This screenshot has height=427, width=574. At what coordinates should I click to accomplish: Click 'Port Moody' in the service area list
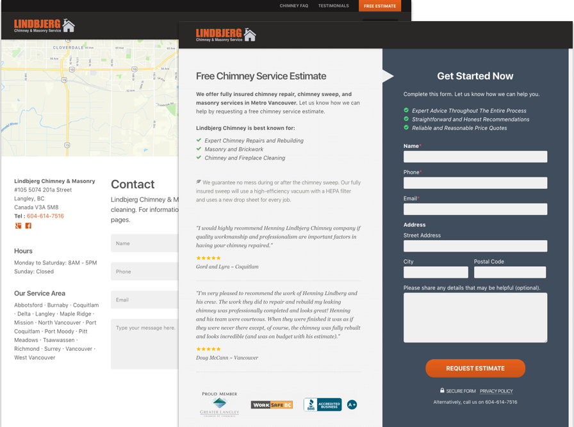pyautogui.click(x=60, y=332)
